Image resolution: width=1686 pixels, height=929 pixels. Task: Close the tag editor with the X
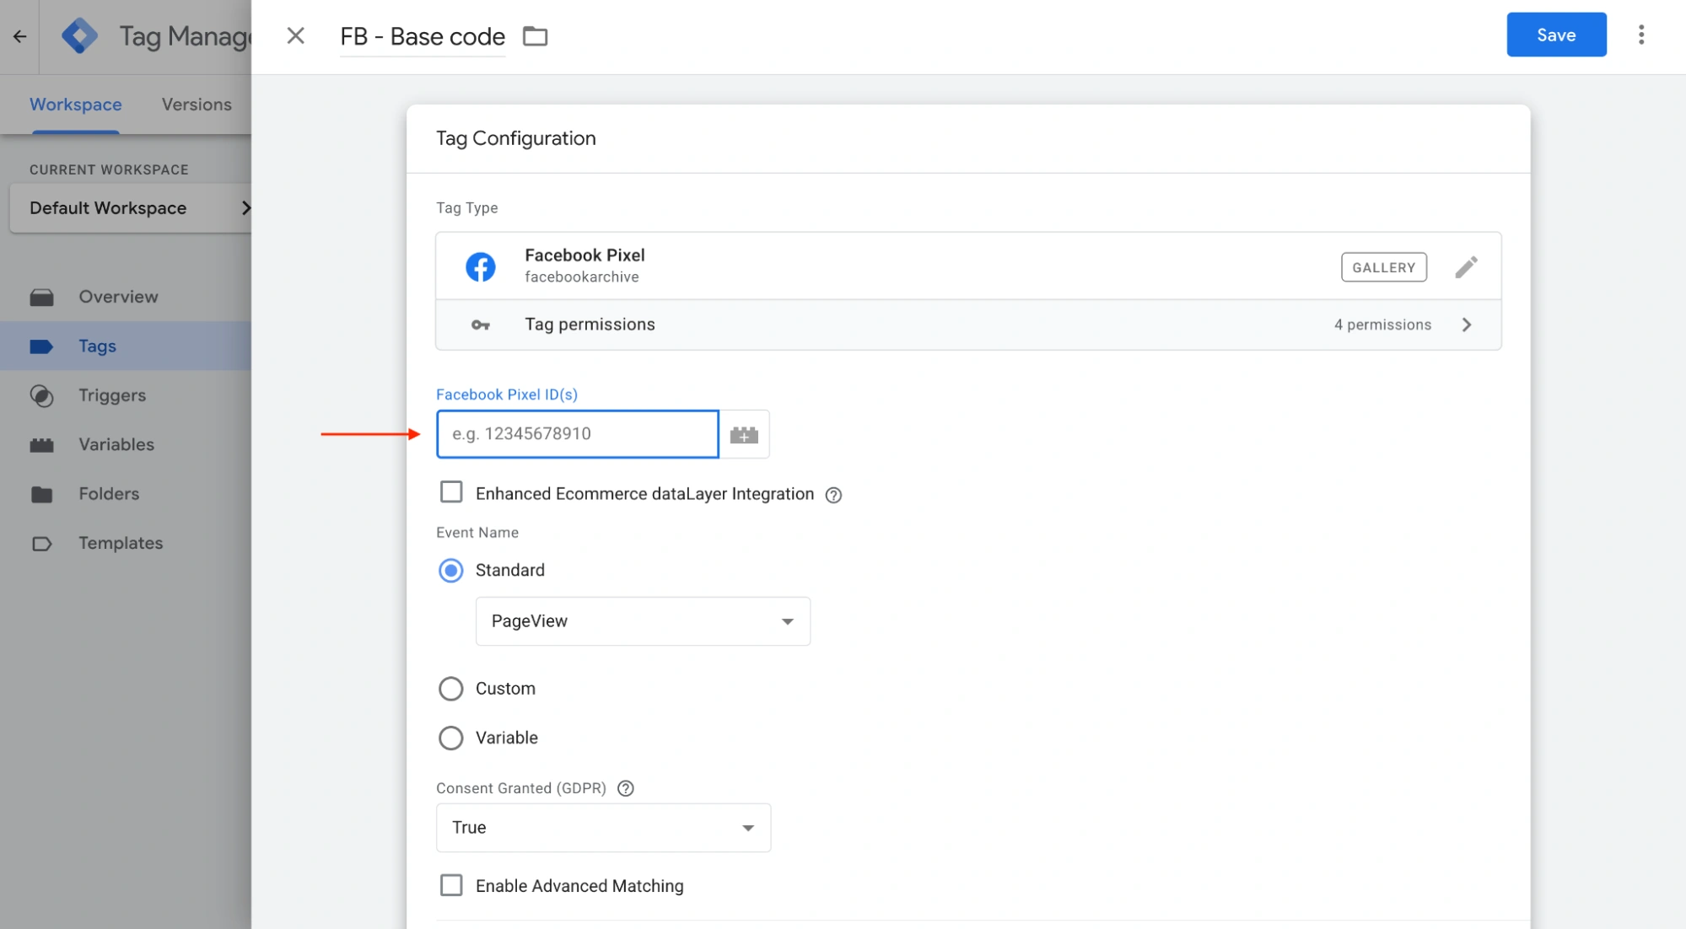pyautogui.click(x=295, y=35)
